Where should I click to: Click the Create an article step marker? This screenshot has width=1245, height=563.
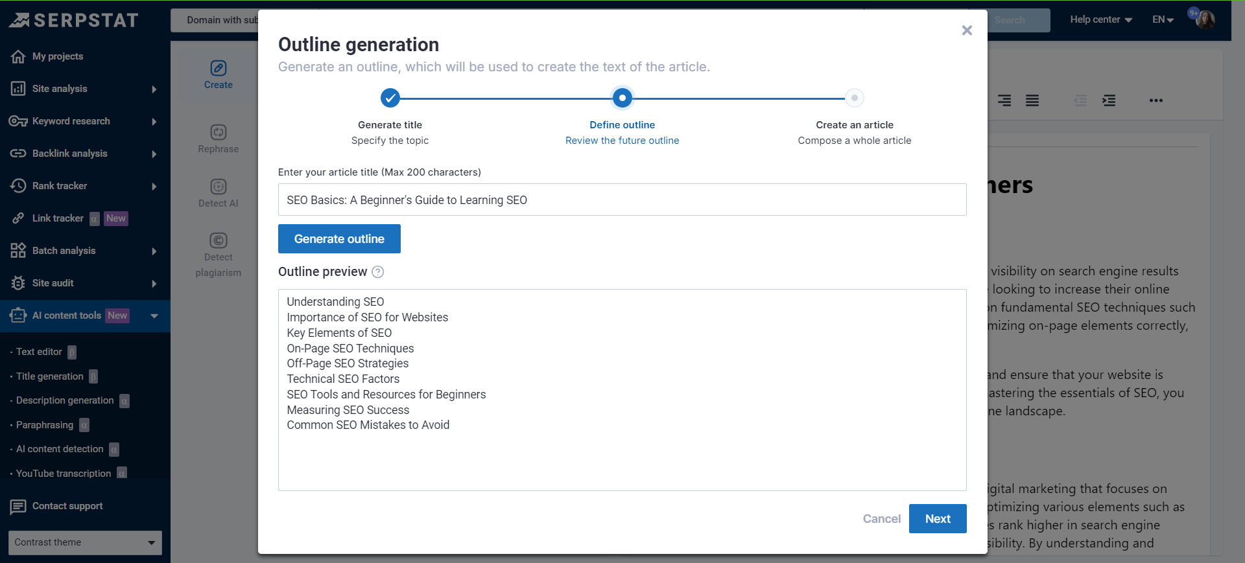click(855, 98)
